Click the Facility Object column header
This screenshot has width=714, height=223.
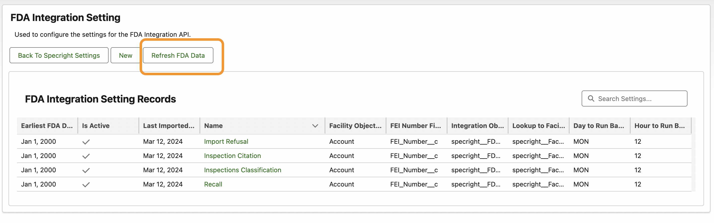point(355,126)
